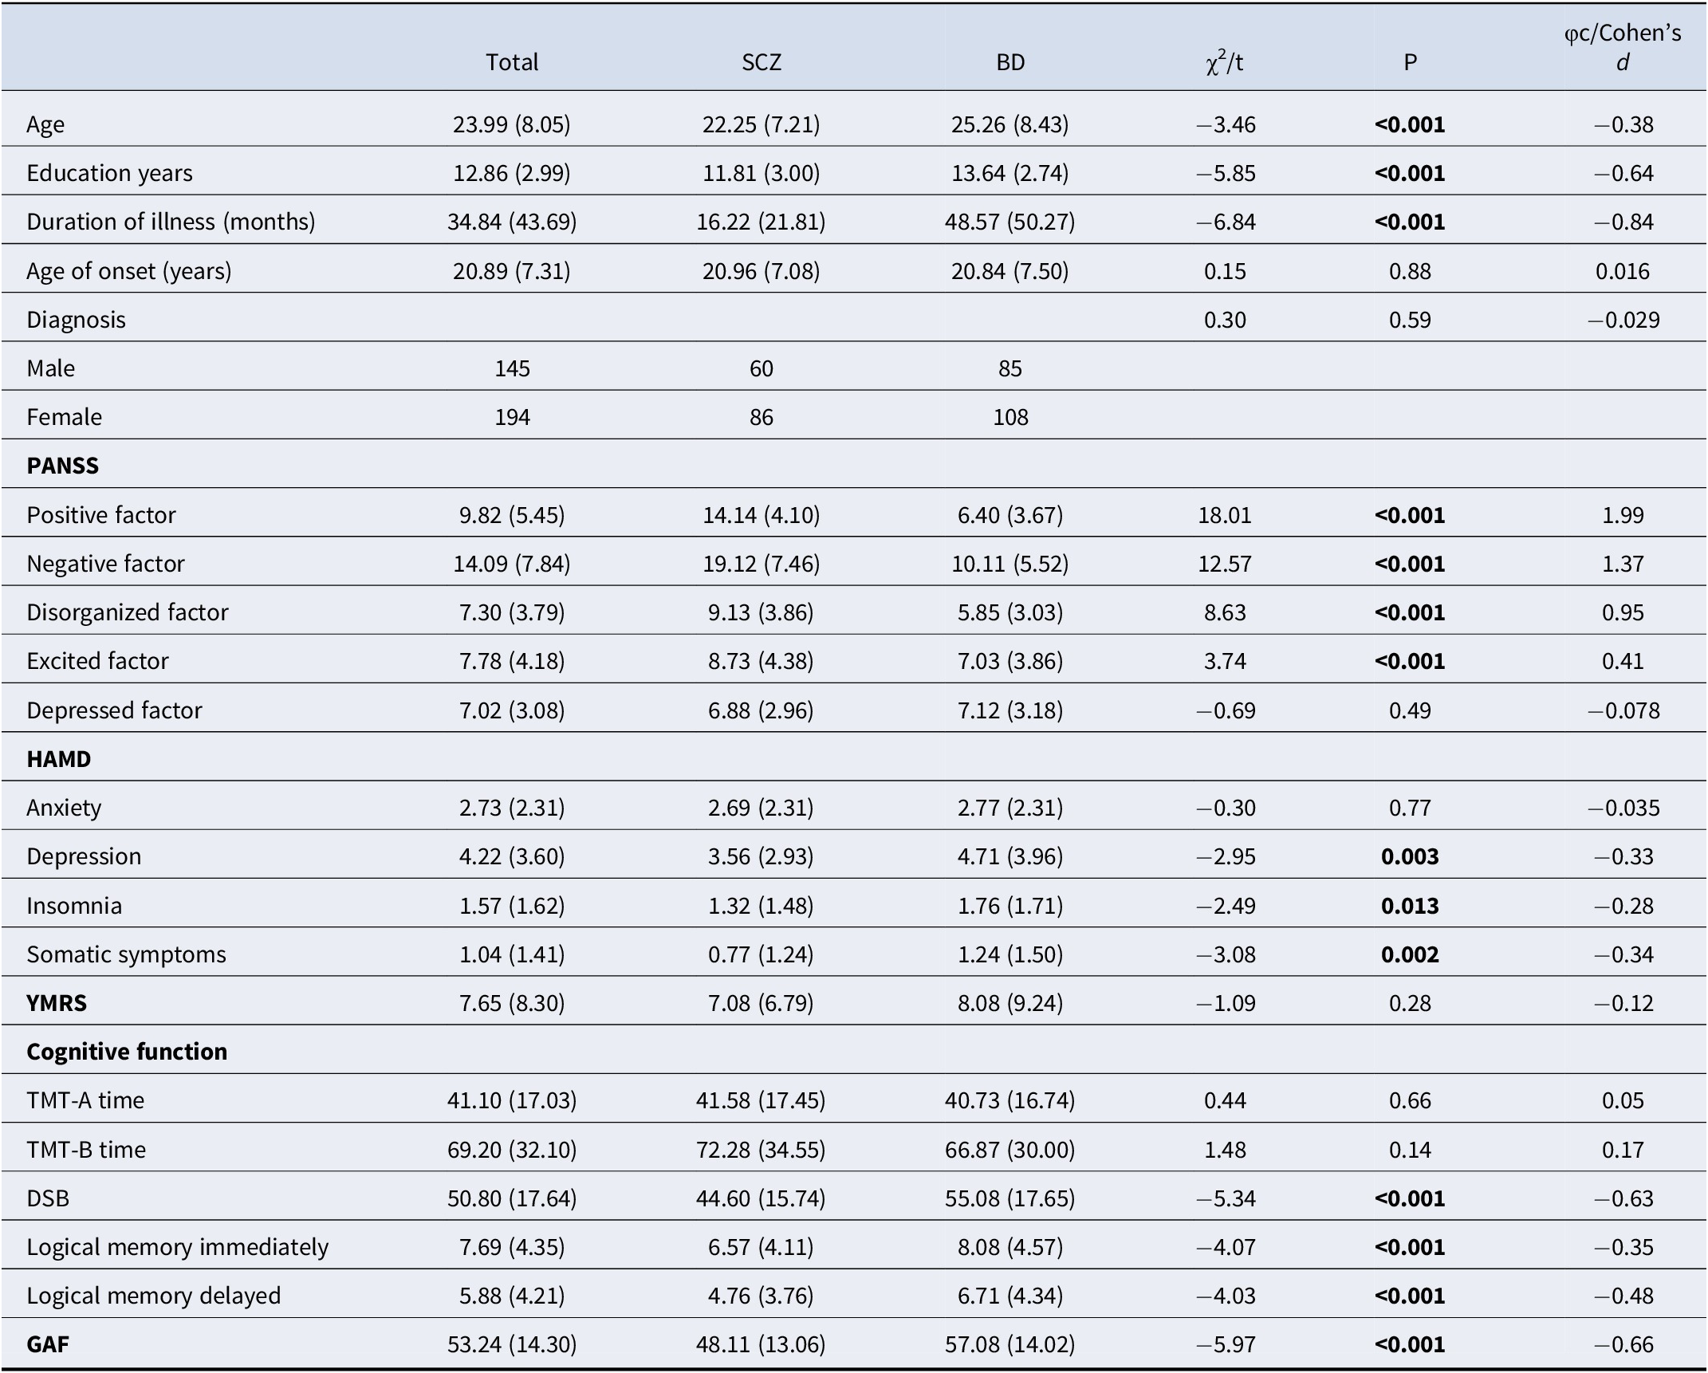Click the φc/Cohen's d header
The height and width of the screenshot is (1373, 1708).
pyautogui.click(x=1623, y=47)
